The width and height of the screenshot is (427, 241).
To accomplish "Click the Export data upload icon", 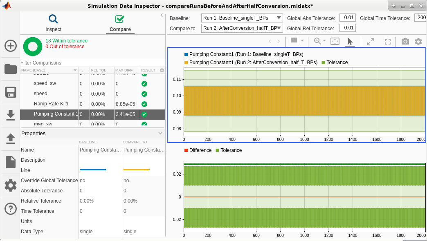I will pyautogui.click(x=10, y=138).
